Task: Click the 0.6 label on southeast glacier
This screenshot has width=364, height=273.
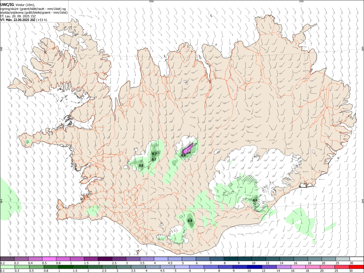Action: point(255,200)
